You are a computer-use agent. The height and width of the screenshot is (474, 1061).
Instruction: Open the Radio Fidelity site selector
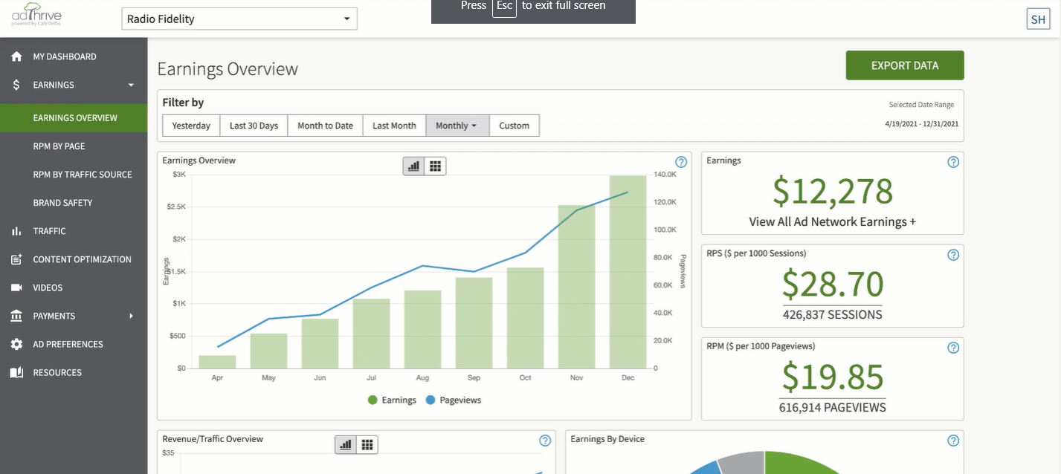click(x=239, y=19)
